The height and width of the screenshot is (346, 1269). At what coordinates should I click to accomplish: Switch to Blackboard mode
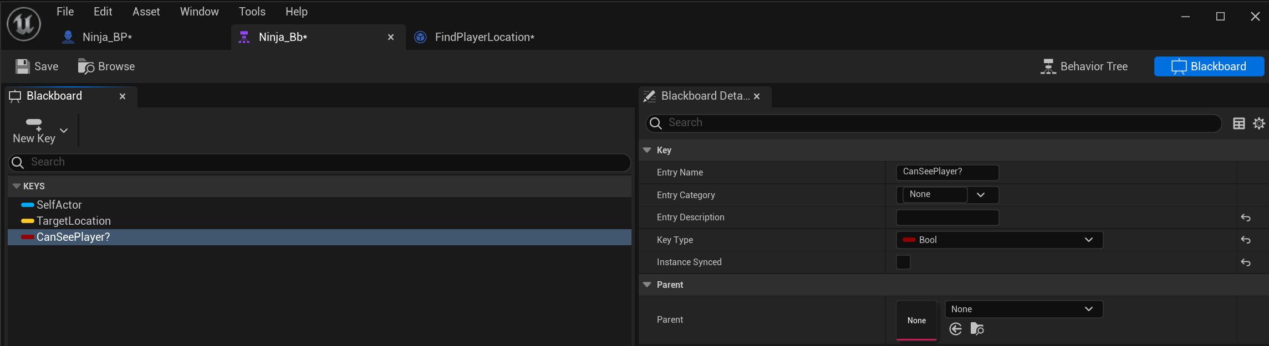1209,66
